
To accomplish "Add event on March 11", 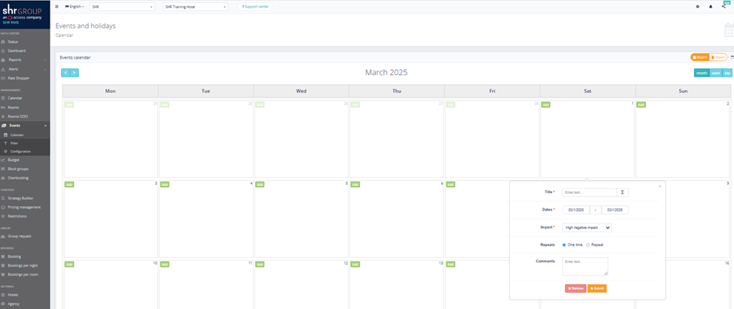I will 165,264.
